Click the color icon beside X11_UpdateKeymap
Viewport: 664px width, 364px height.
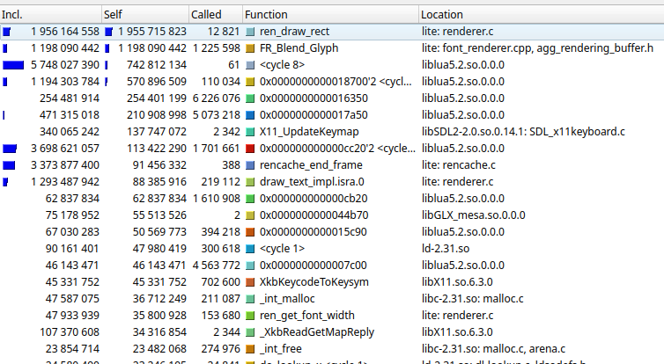point(250,132)
